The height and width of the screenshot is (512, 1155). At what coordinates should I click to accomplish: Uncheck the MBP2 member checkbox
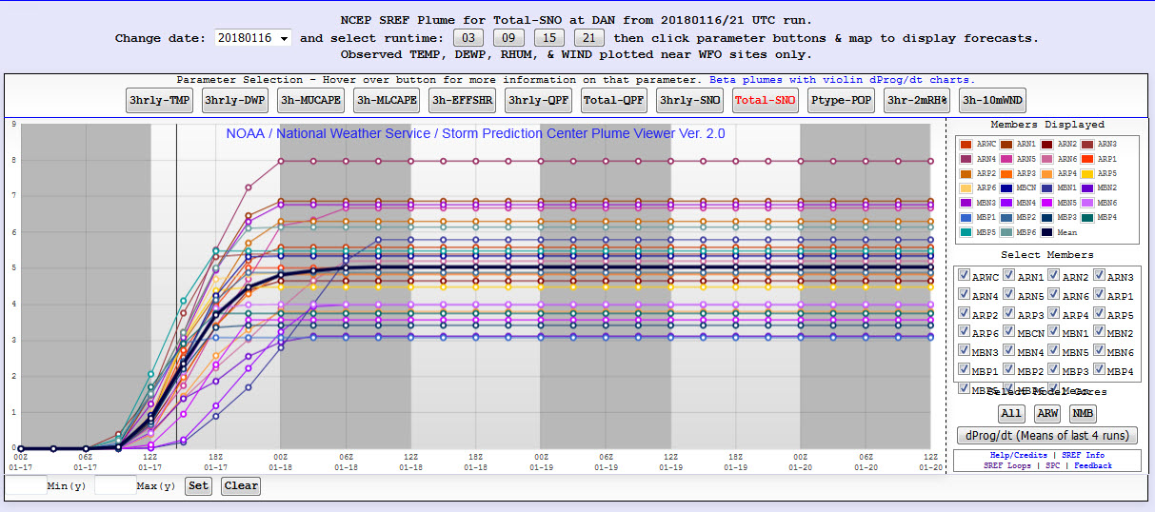click(x=1010, y=370)
